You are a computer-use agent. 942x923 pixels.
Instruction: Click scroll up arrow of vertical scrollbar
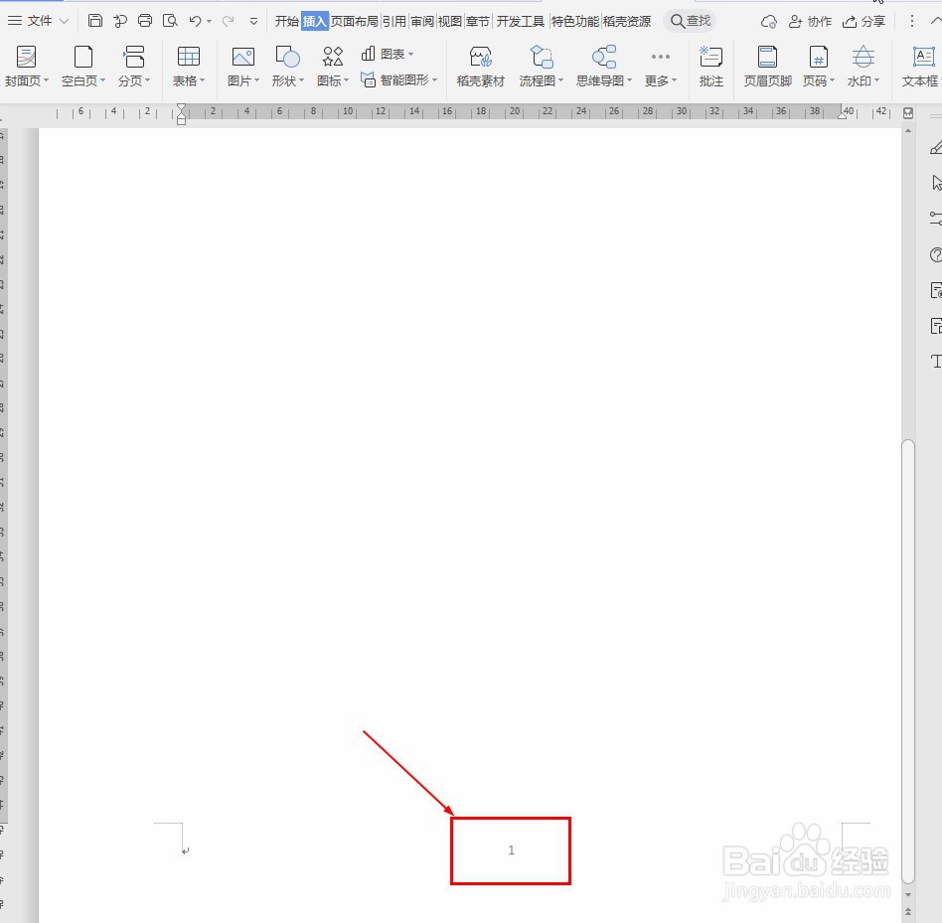pos(908,130)
